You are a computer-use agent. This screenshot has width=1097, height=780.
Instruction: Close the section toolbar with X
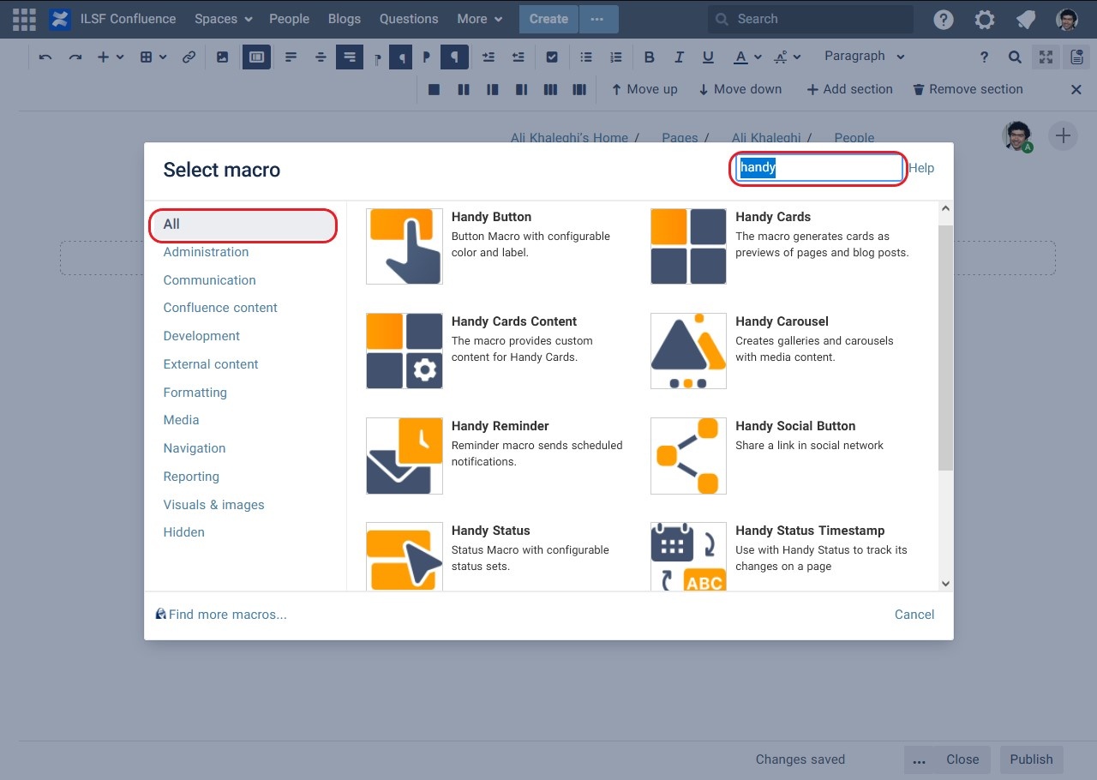pyautogui.click(x=1076, y=89)
